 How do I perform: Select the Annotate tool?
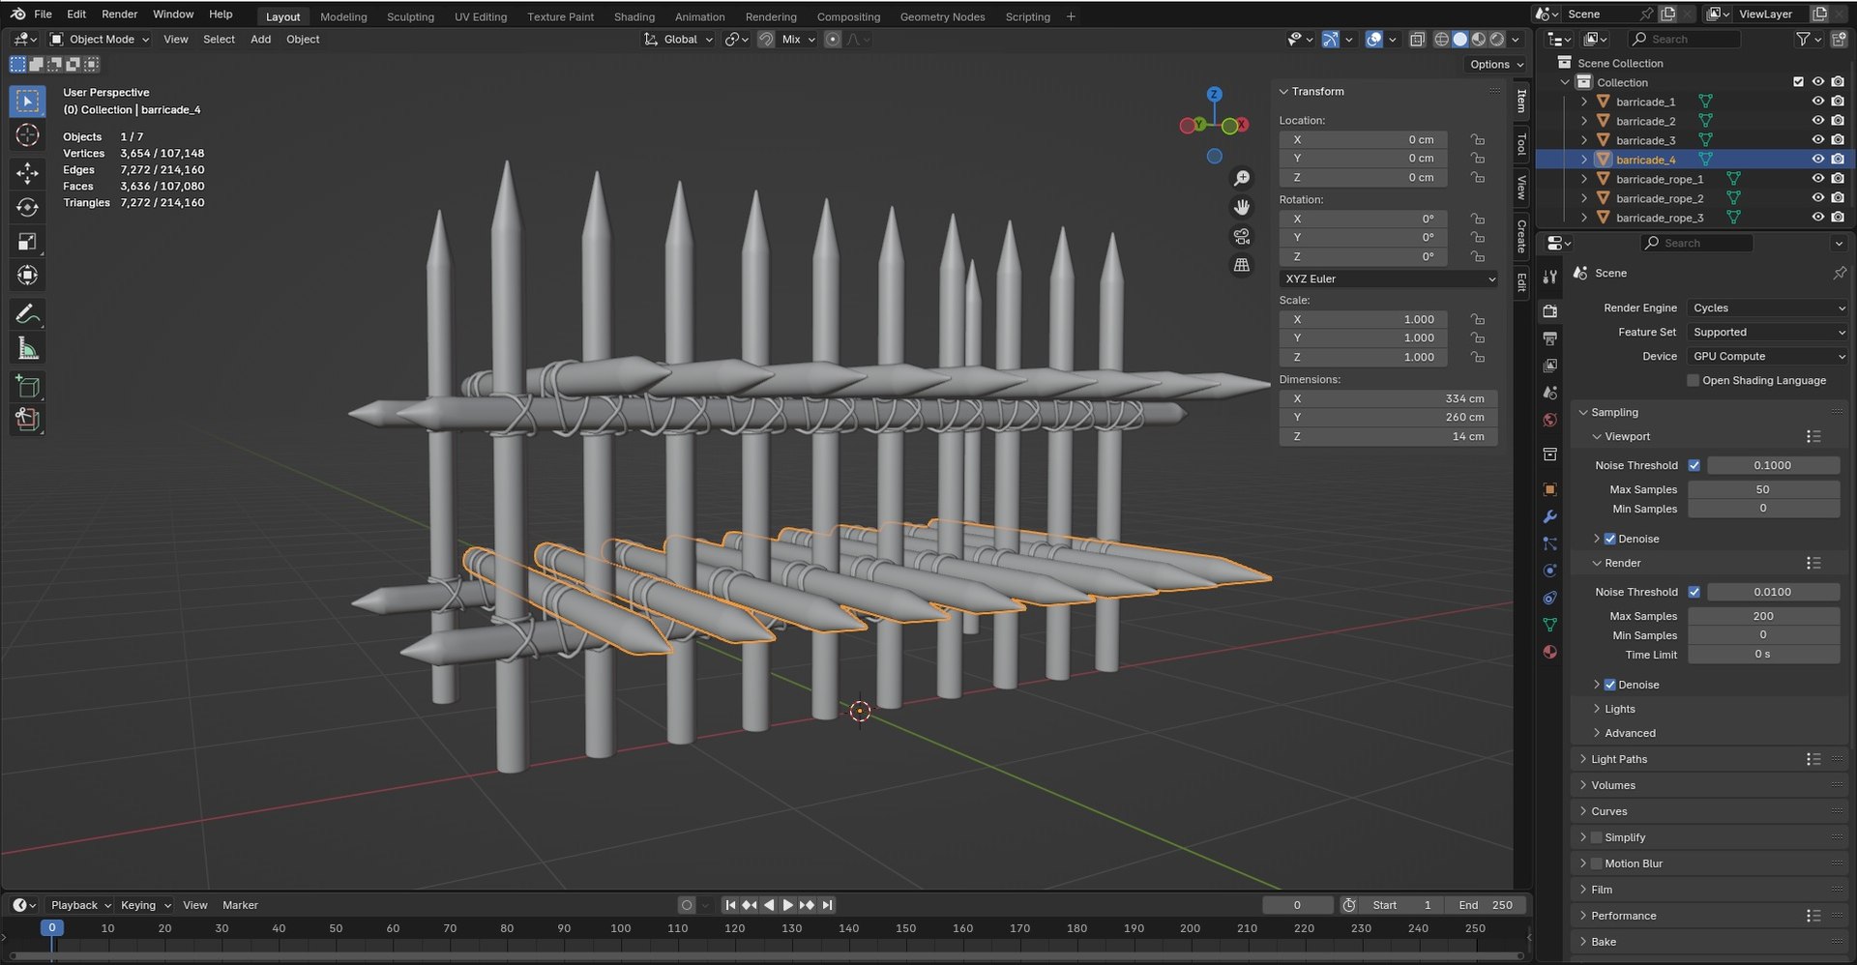click(x=27, y=314)
